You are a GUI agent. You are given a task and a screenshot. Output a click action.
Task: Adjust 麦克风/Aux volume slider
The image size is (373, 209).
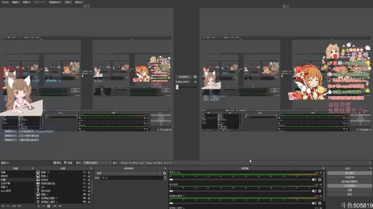click(x=240, y=180)
